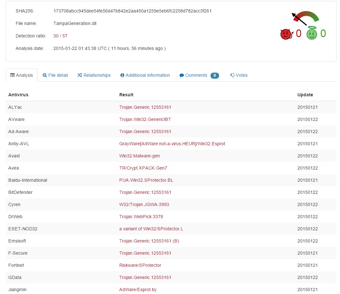Click Avira result TR/Crypt.XPACK.Gen7
The height and width of the screenshot is (294, 340).
coord(143,168)
